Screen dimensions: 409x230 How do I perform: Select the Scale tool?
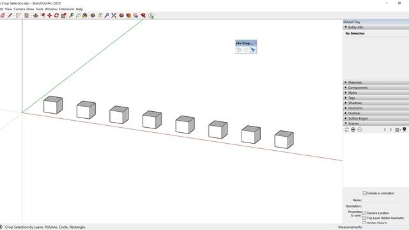point(63,15)
